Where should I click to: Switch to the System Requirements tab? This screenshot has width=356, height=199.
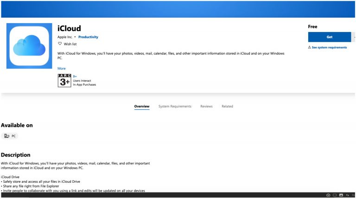(x=175, y=106)
